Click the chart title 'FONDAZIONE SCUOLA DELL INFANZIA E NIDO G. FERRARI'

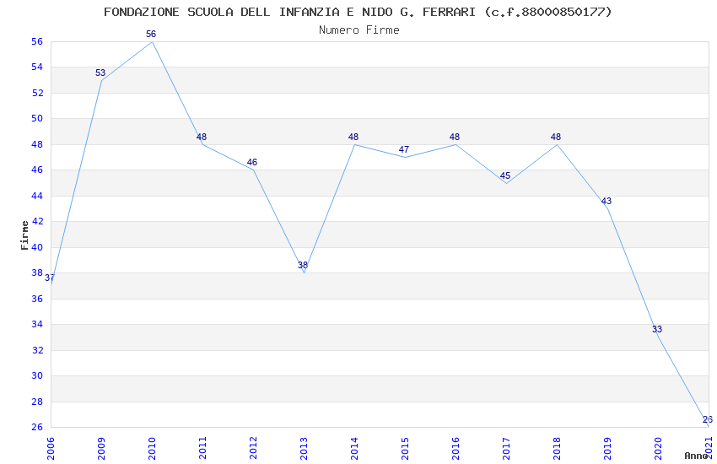click(290, 12)
